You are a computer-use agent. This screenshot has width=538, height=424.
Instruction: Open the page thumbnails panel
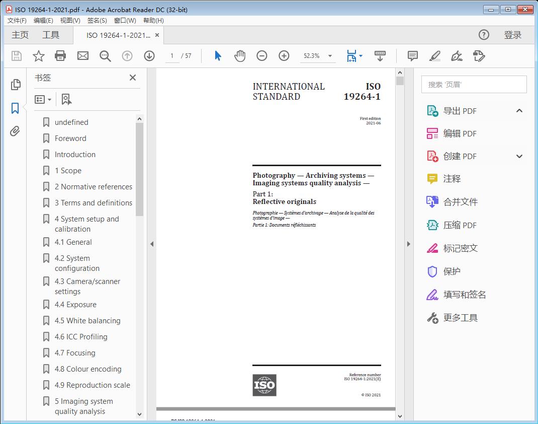tap(15, 85)
